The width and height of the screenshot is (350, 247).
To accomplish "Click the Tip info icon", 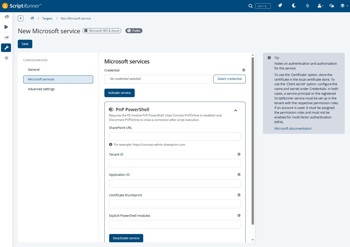I will click(269, 58).
